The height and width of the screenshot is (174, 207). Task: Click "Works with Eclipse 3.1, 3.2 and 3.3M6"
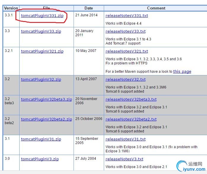136,87
